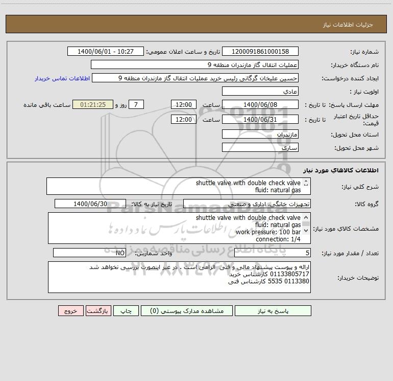This screenshot has width=393, height=381.
Task: Click the response deadline date 1400/06/08
Action: [x=260, y=104]
